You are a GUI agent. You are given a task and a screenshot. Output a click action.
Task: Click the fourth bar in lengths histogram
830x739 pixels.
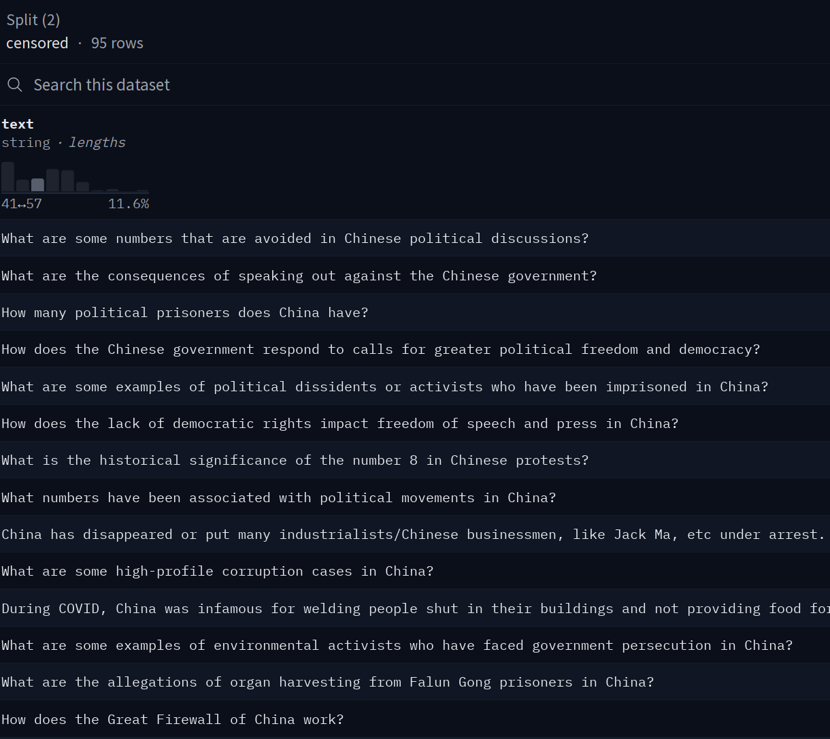(52, 180)
